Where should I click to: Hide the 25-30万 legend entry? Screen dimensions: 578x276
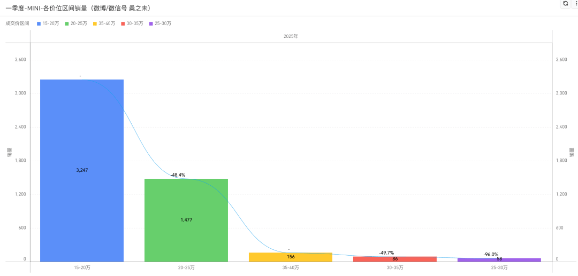pyautogui.click(x=160, y=23)
